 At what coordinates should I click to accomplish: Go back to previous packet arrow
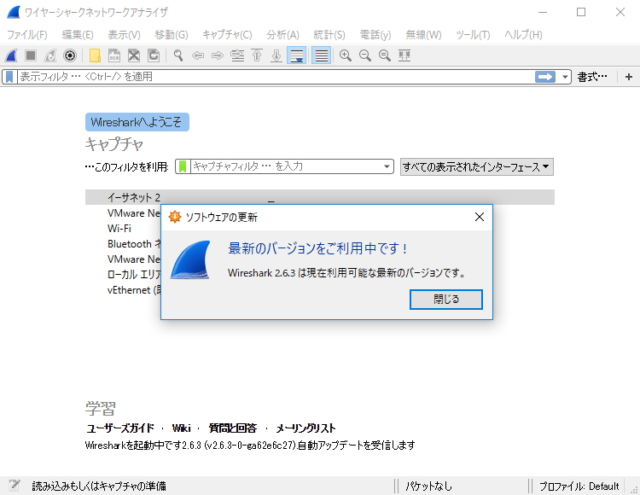click(x=198, y=55)
